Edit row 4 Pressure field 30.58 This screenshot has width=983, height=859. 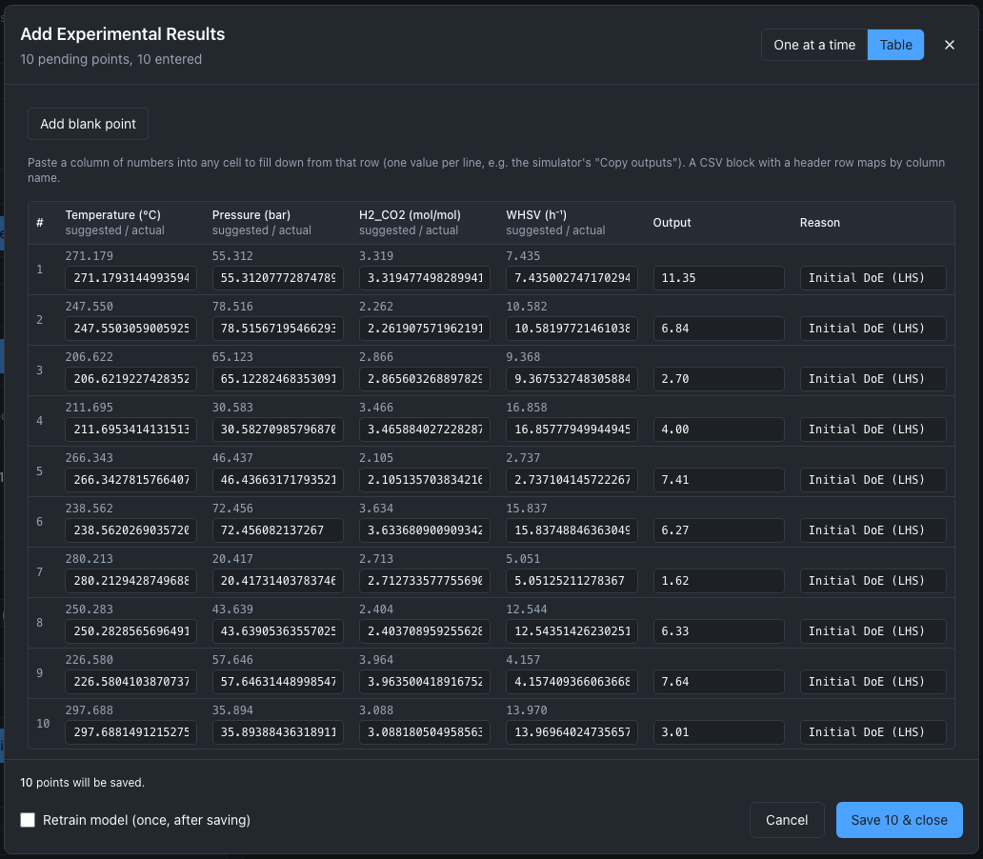coord(278,429)
